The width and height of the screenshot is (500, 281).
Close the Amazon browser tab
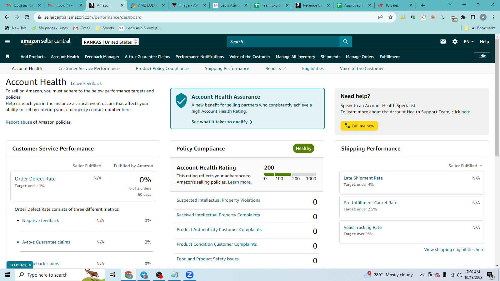122,5
